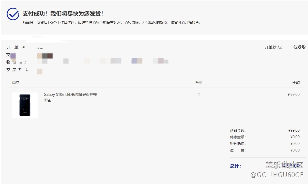Image resolution: width=308 pixels, height=184 pixels.
Task: Click the quantity value 1 in product row
Action: click(199, 95)
